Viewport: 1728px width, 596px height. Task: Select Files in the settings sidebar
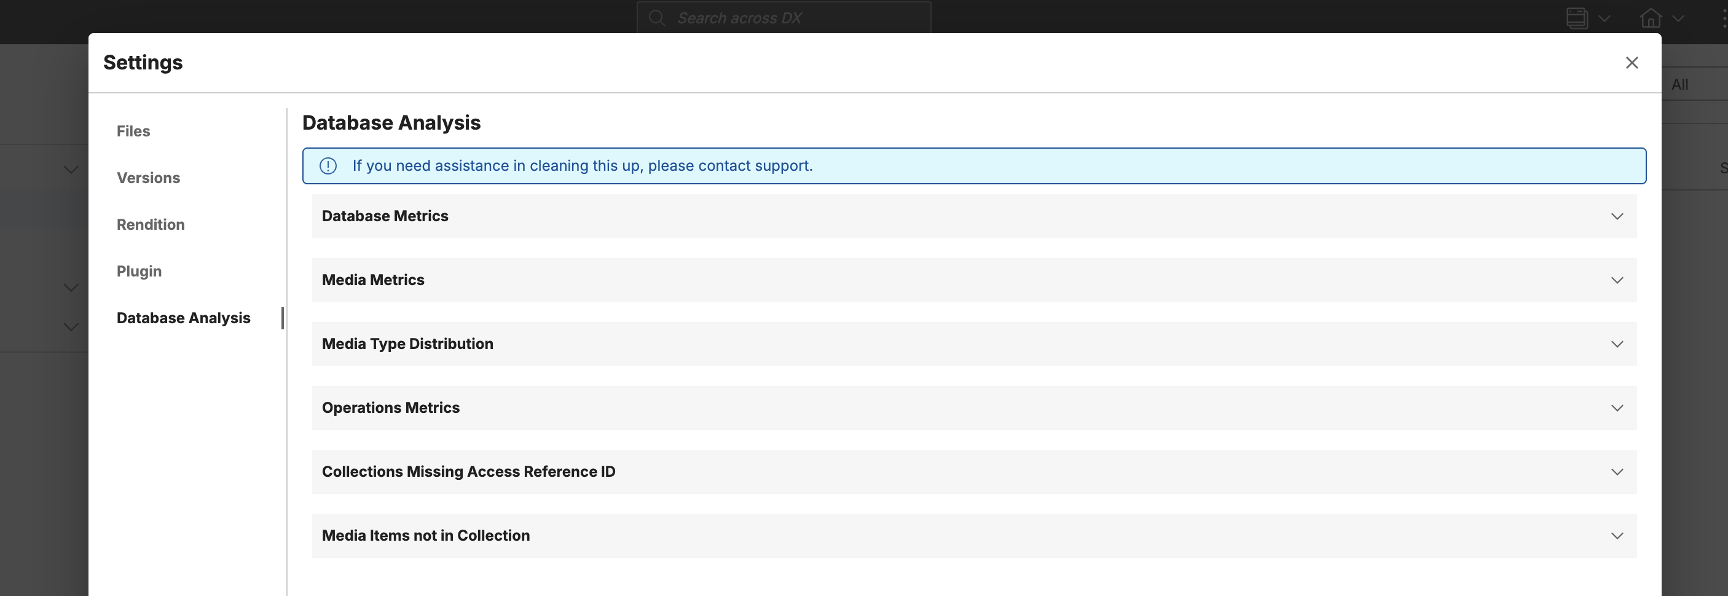133,131
